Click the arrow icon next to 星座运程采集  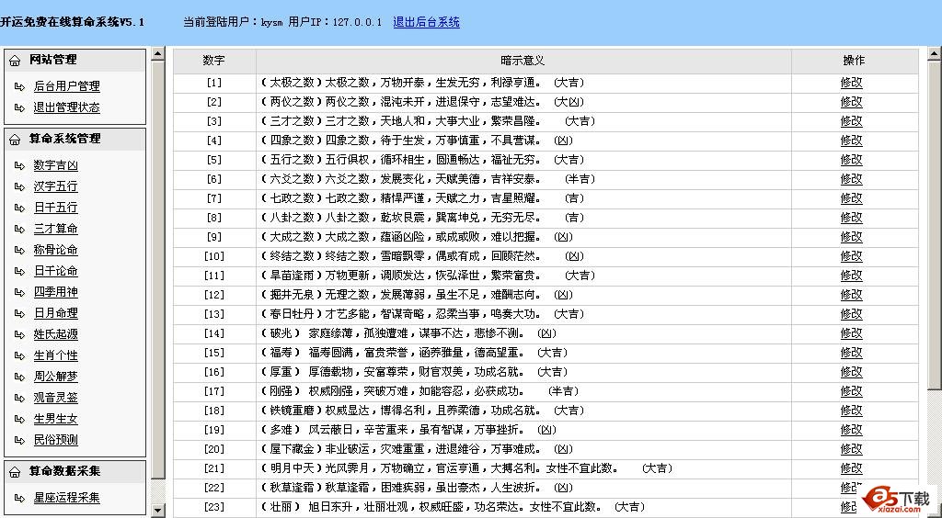[20, 499]
